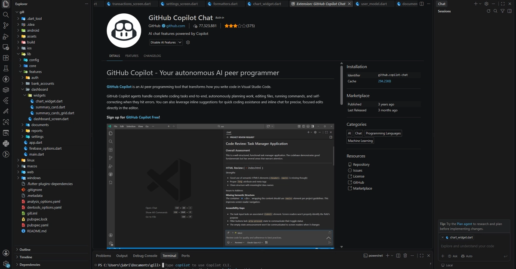Click the extension settings gear next to Disable AI Features
Screen dimensions: 516x269
(x=188, y=42)
